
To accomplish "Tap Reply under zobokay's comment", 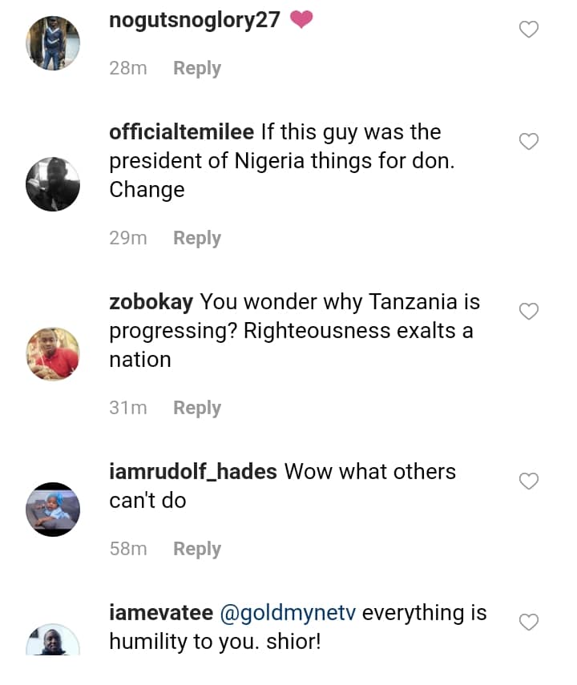I will [196, 408].
